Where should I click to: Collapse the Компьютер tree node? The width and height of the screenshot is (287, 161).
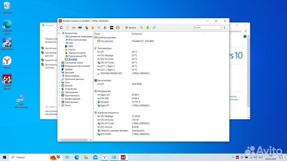(x=59, y=33)
